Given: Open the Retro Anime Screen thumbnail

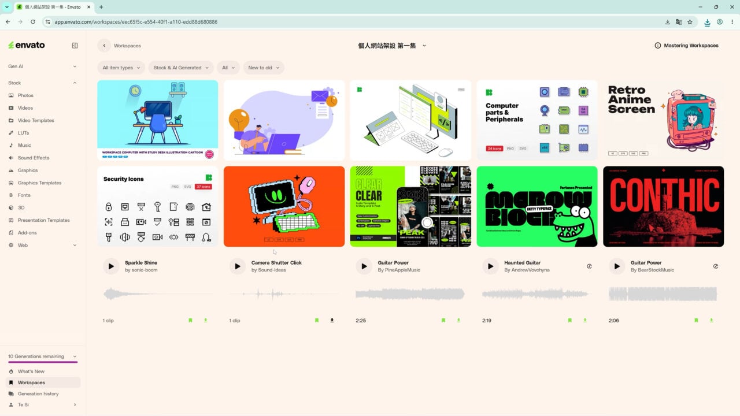Looking at the screenshot, I should 663,120.
